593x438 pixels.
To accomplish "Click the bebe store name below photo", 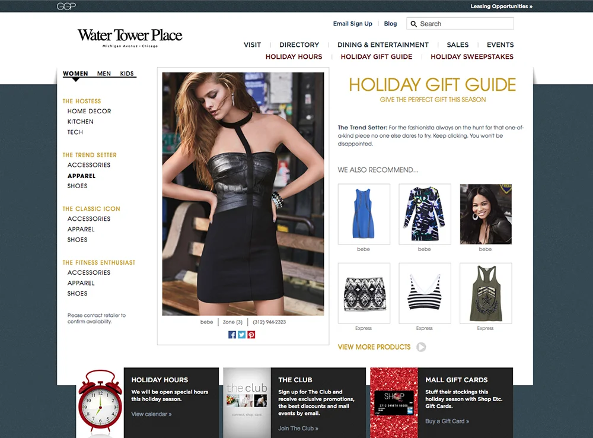I will point(206,322).
